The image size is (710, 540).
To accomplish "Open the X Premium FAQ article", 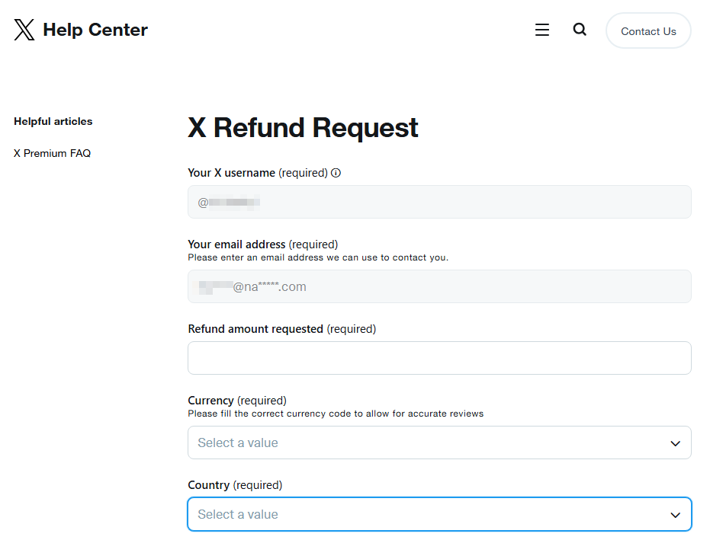I will click(x=52, y=153).
